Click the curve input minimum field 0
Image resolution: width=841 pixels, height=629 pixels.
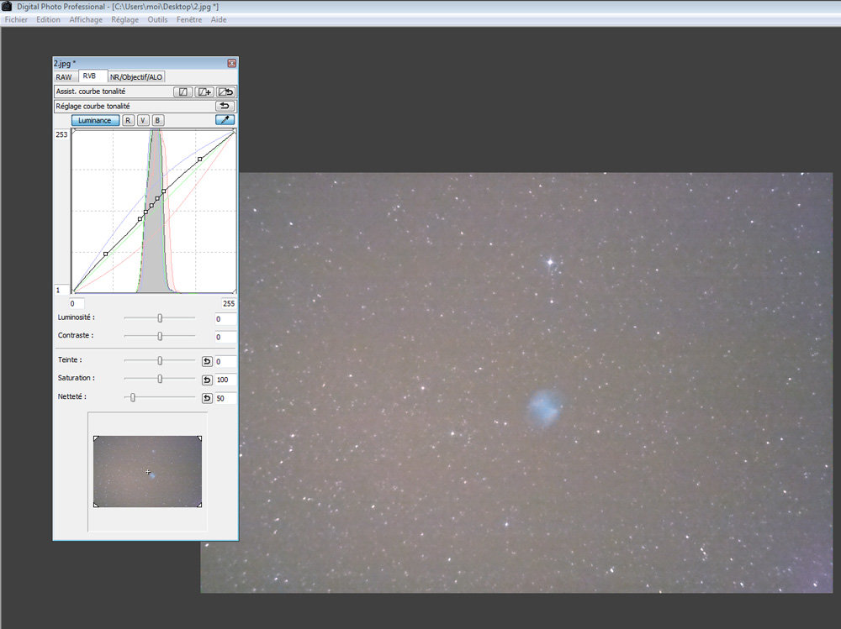[x=77, y=304]
